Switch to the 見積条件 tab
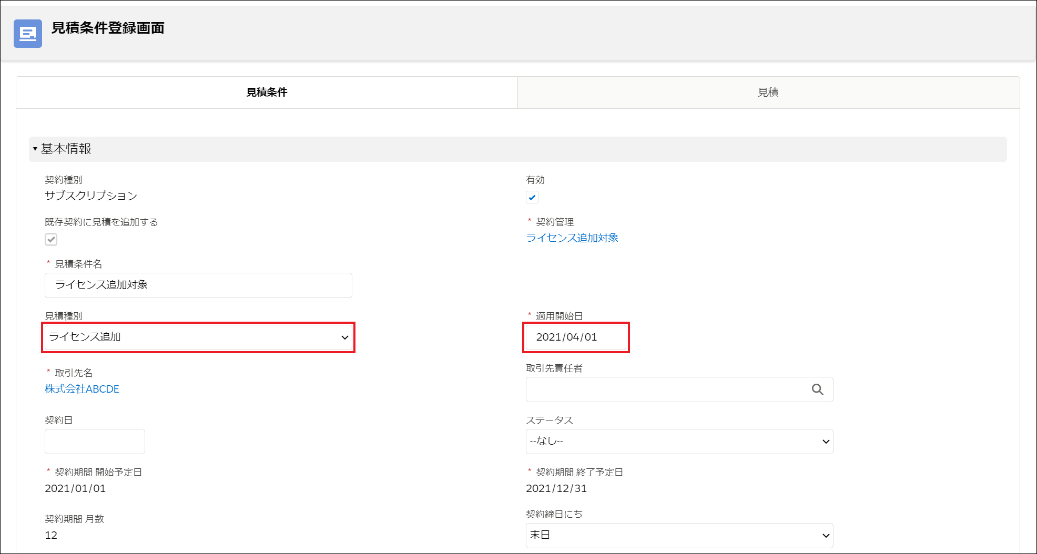Screen dimensions: 1037x554 267,93
